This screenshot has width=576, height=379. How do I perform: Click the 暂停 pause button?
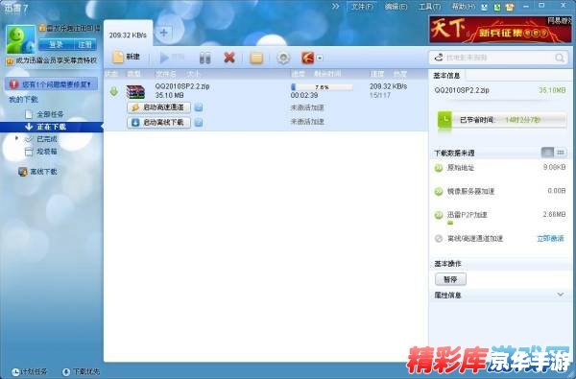(450, 279)
